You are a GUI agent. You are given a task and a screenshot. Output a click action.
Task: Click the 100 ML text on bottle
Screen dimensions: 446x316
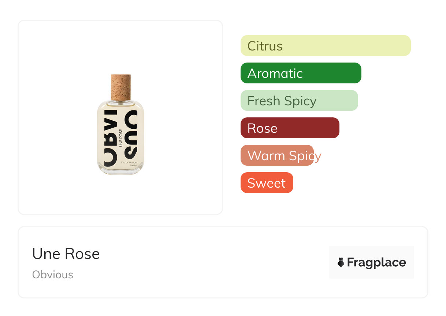click(x=134, y=166)
